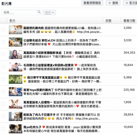Open the 操作 actions dropdown
The height and width of the screenshot is (134, 137).
click(49, 12)
